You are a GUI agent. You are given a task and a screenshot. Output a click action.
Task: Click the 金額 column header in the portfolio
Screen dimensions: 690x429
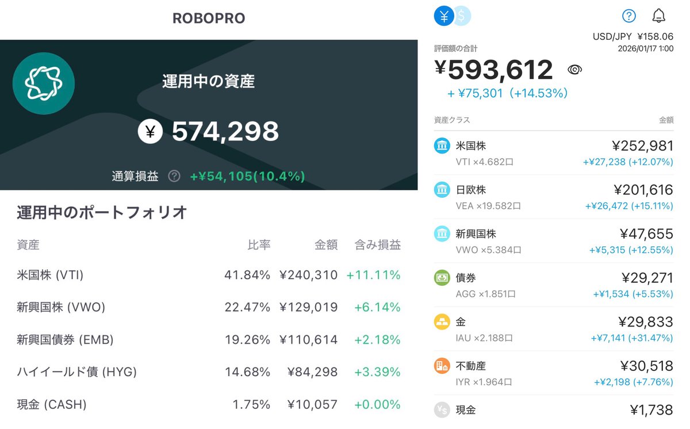326,245
